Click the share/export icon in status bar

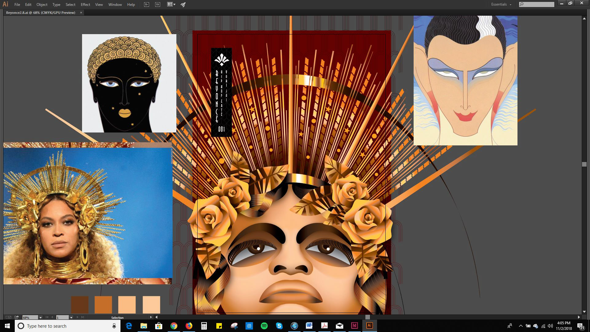17,317
